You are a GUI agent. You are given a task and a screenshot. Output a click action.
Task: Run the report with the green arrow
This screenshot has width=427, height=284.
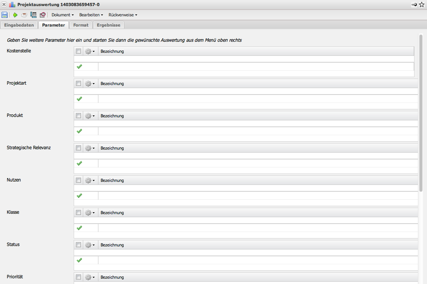(x=15, y=15)
